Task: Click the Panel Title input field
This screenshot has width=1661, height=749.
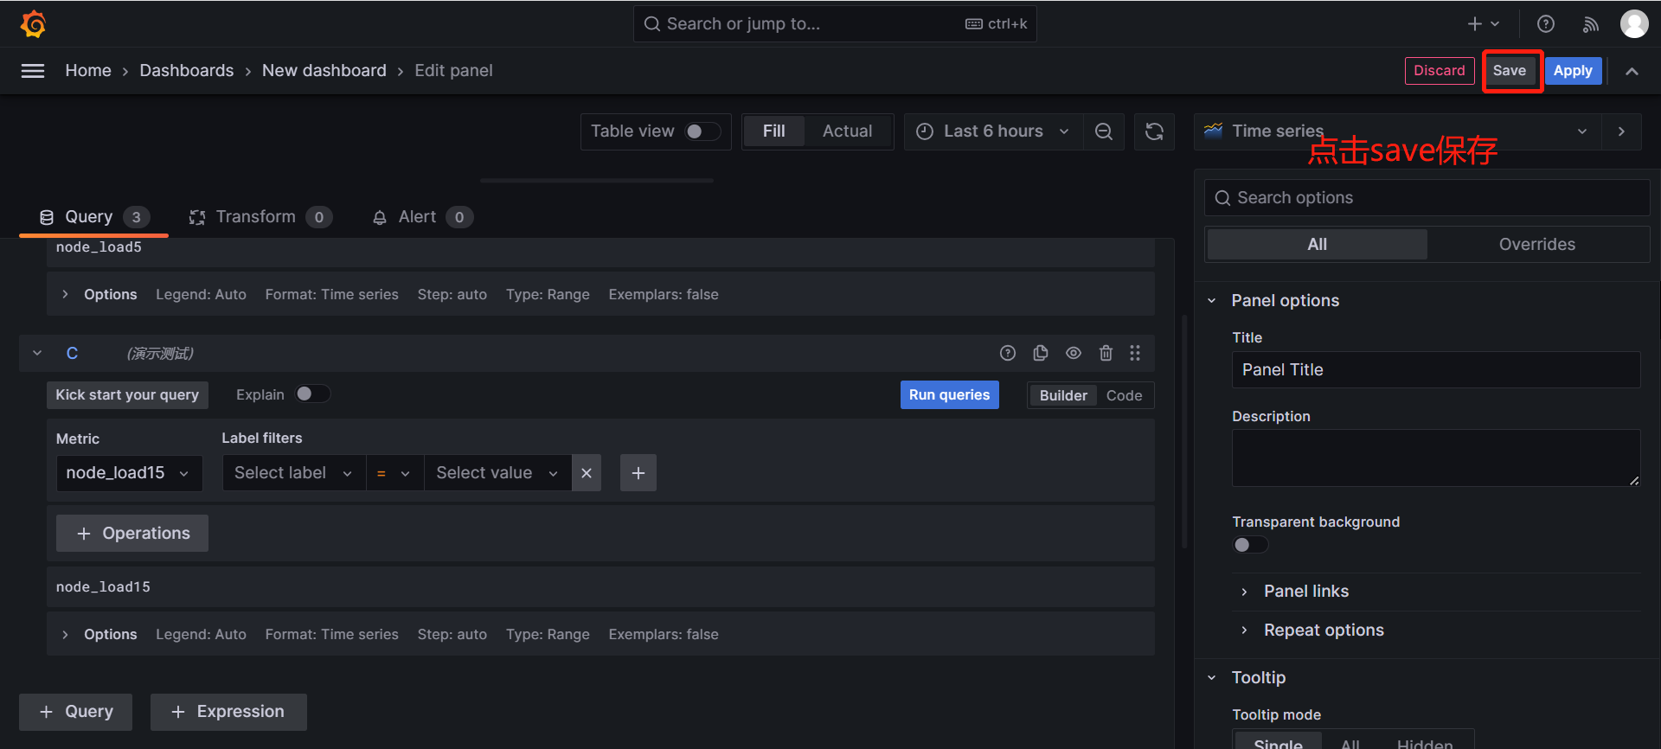Action: click(x=1435, y=370)
